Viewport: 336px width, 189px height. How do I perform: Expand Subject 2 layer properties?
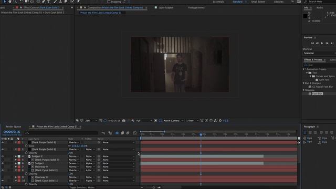tap(16, 156)
